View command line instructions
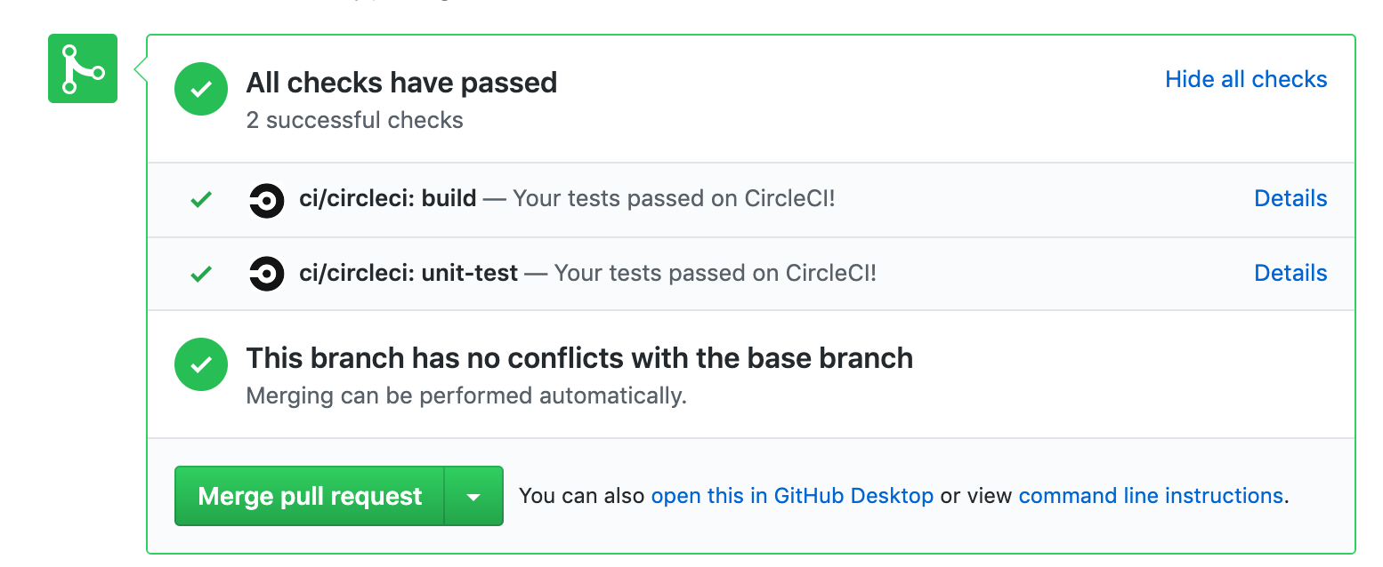1383x567 pixels. [x=1150, y=496]
